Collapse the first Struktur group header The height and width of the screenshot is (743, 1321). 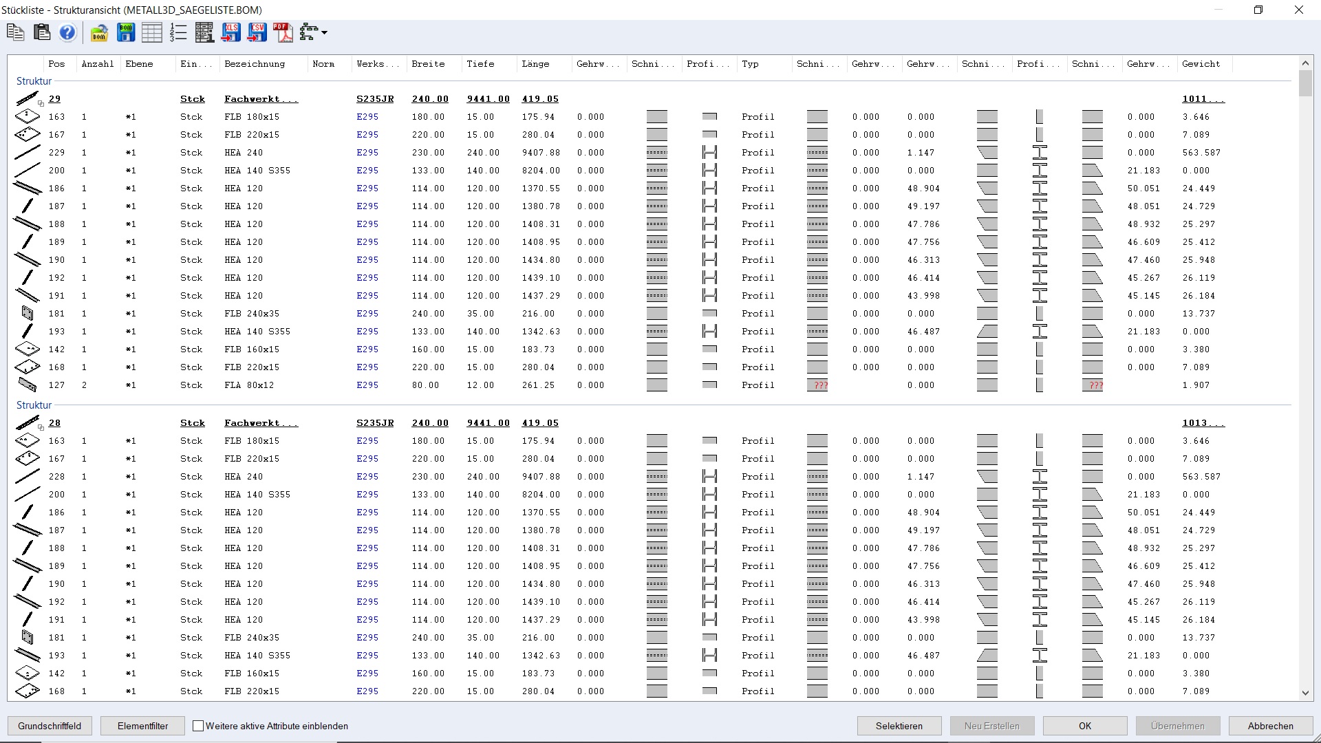click(x=34, y=81)
